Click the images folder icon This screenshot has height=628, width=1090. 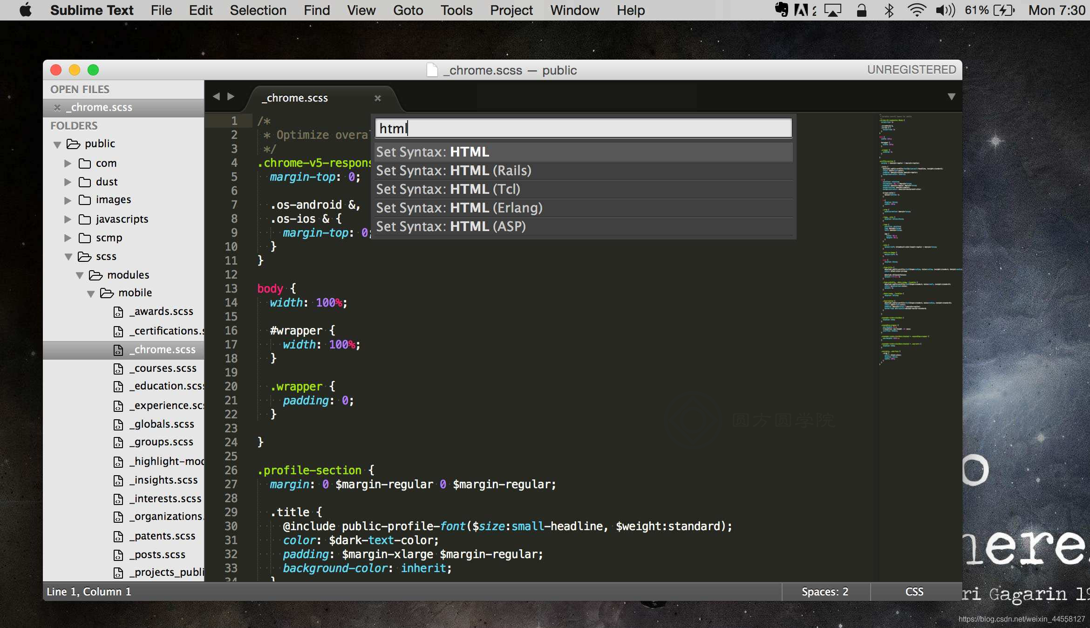tap(85, 200)
